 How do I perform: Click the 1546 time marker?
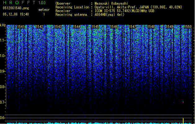[x=114, y=27]
